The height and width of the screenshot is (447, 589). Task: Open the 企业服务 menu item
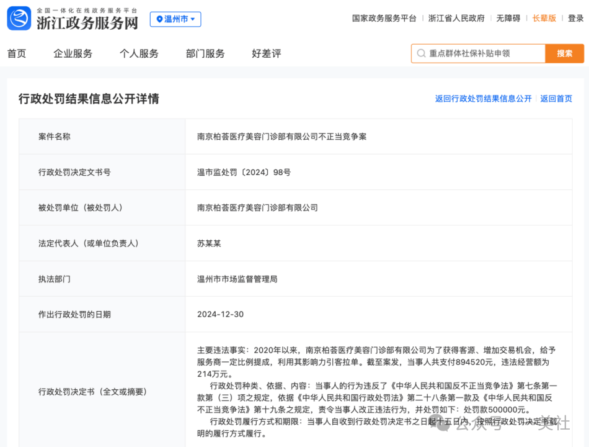[x=73, y=53]
